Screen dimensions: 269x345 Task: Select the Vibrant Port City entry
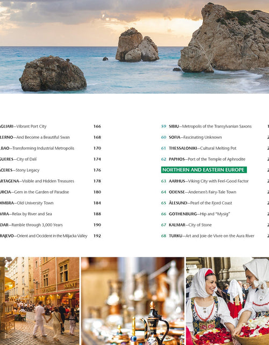tap(23, 126)
